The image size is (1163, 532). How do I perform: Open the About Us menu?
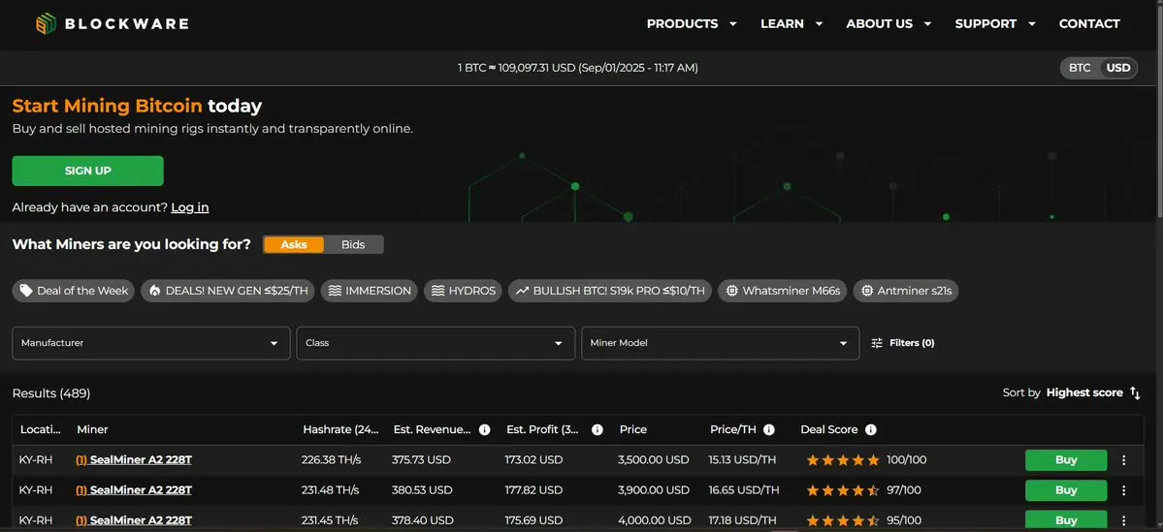click(888, 23)
